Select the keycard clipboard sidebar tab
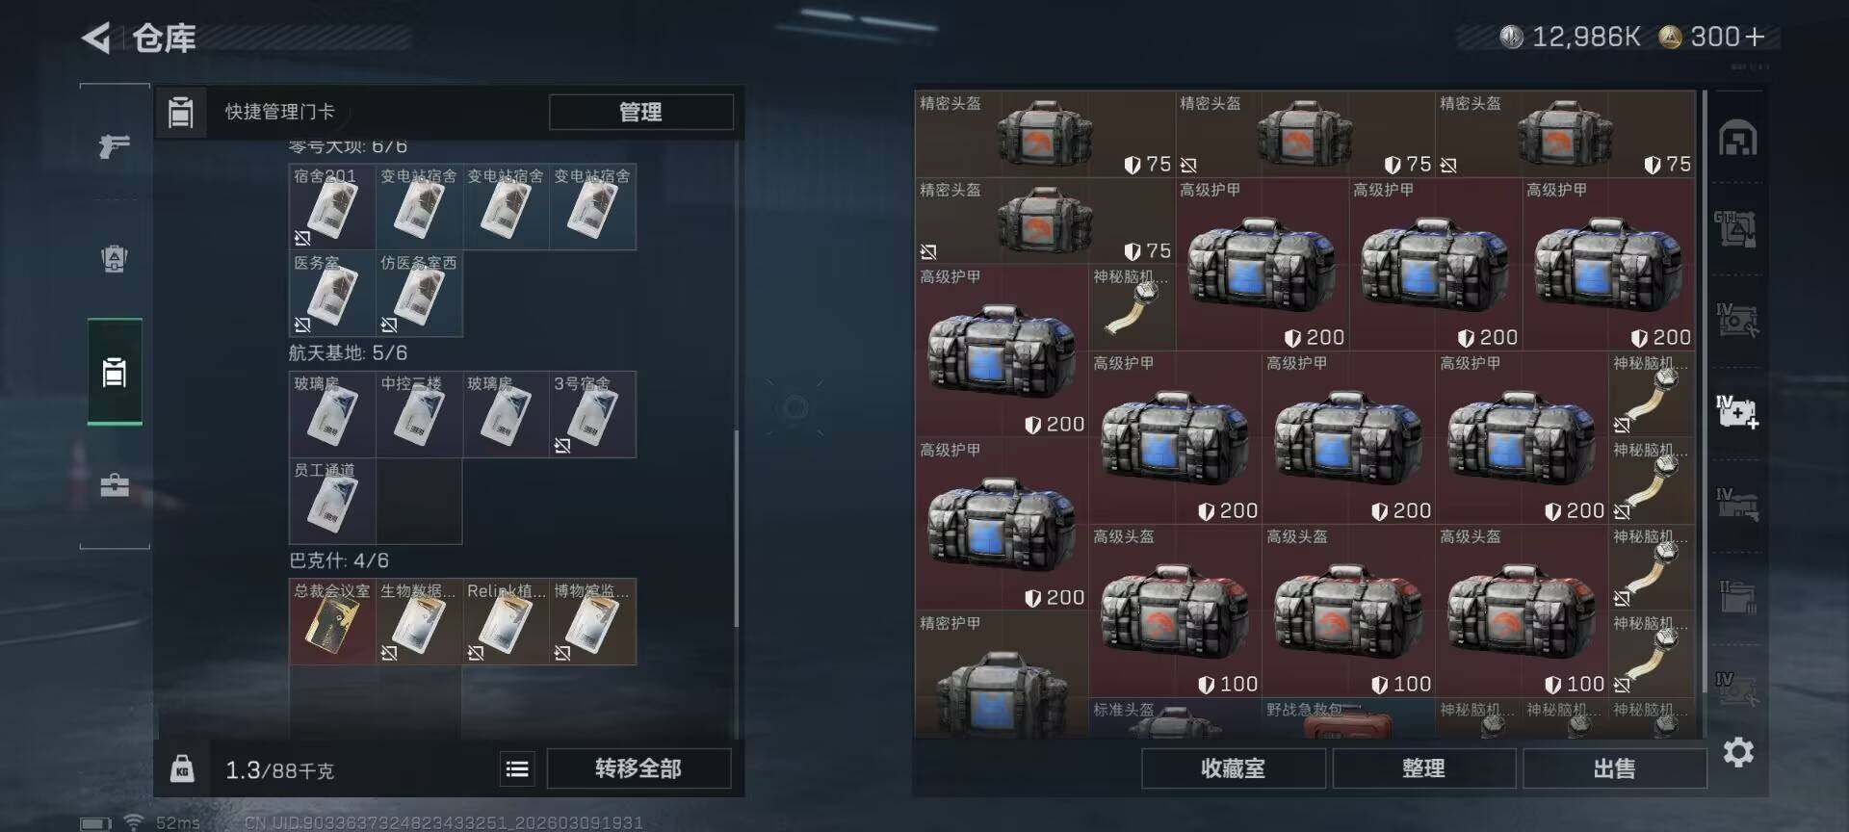The width and height of the screenshot is (1849, 832). pos(115,372)
